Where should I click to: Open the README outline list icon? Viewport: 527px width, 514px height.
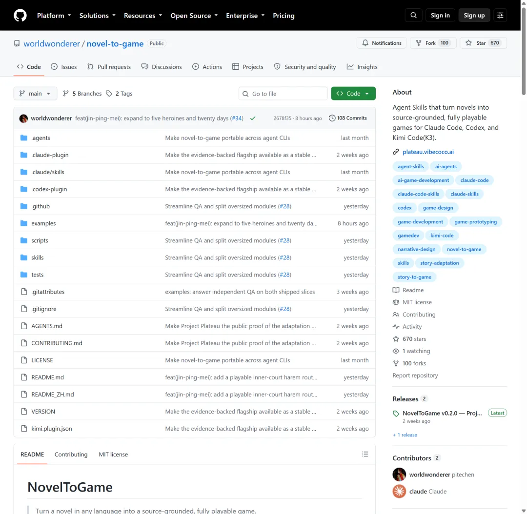[x=365, y=454]
